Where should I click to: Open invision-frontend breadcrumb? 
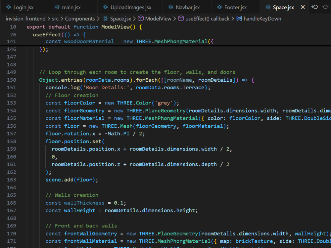point(25,19)
